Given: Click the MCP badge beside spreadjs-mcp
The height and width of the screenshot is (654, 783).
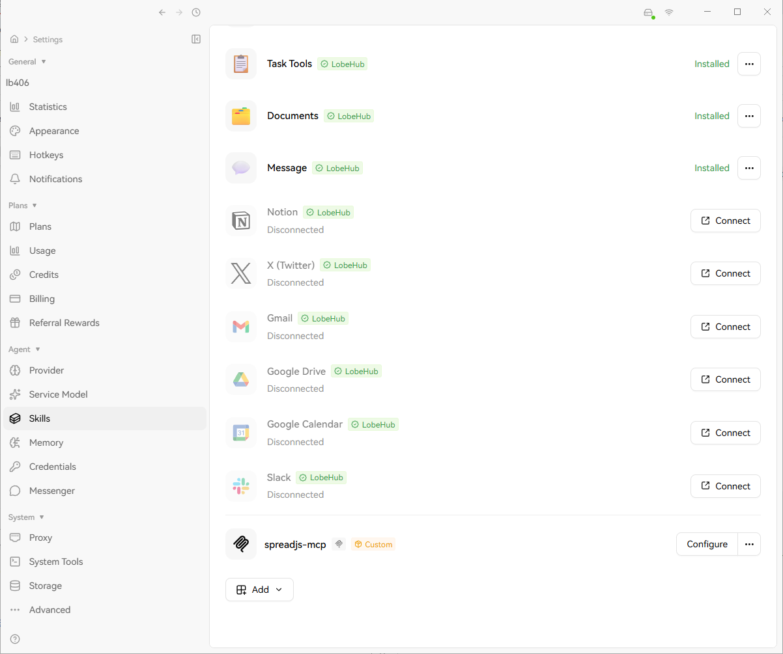Looking at the screenshot, I should coord(339,544).
